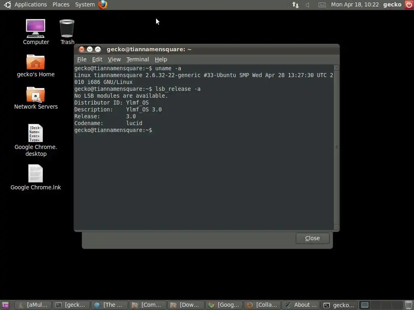Viewport: 414px width, 310px height.
Task: Switch to the [Com... taskbar window
Action: [x=148, y=305]
